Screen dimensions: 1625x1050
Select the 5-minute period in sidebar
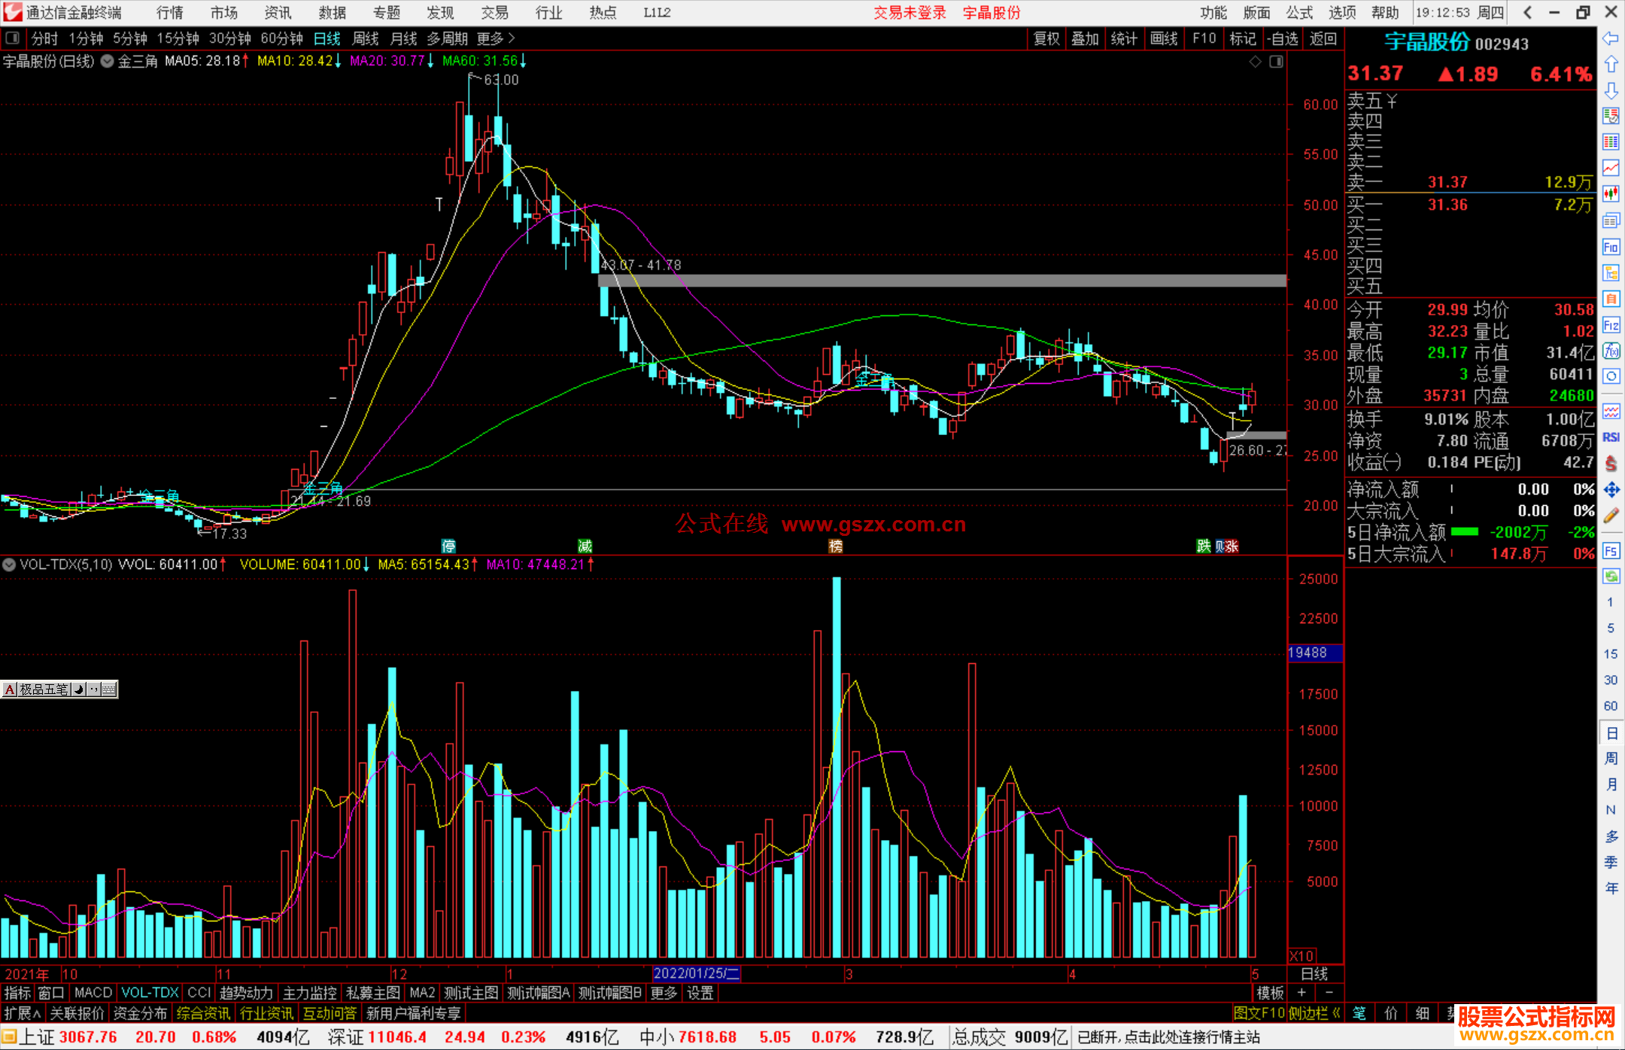[1610, 628]
